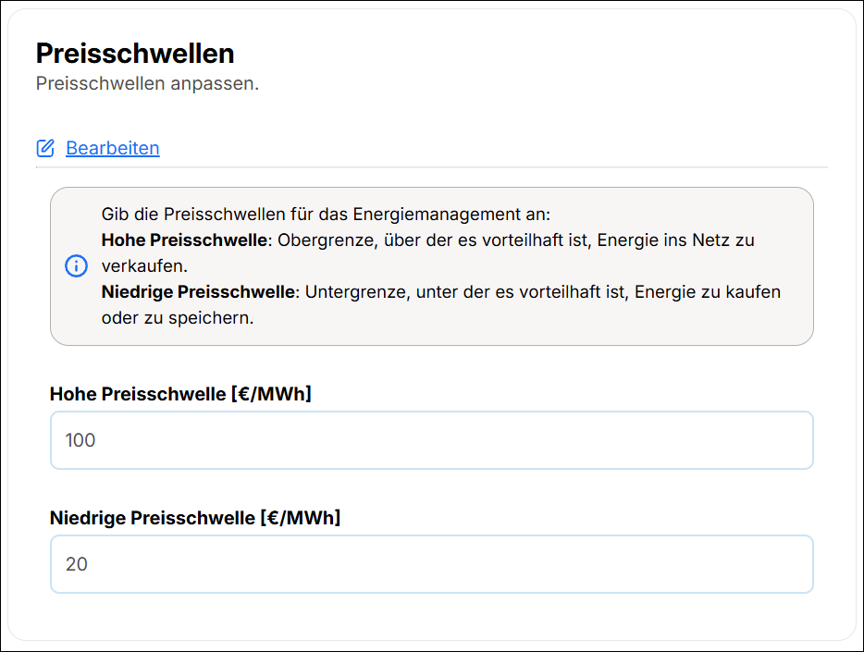Screen dimensions: 864x652
Task: Open the Bearbeiten link
Action: 112,148
